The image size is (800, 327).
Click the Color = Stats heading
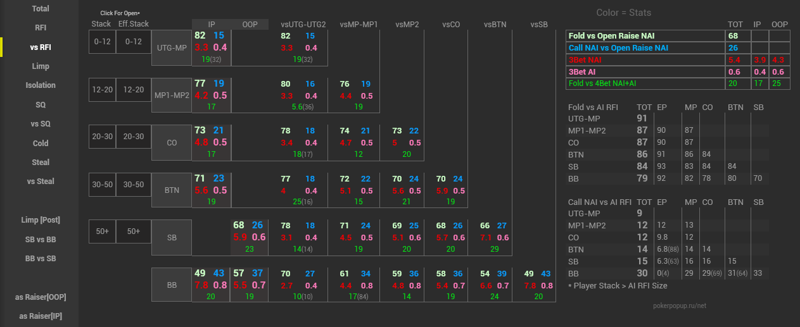[x=623, y=13]
